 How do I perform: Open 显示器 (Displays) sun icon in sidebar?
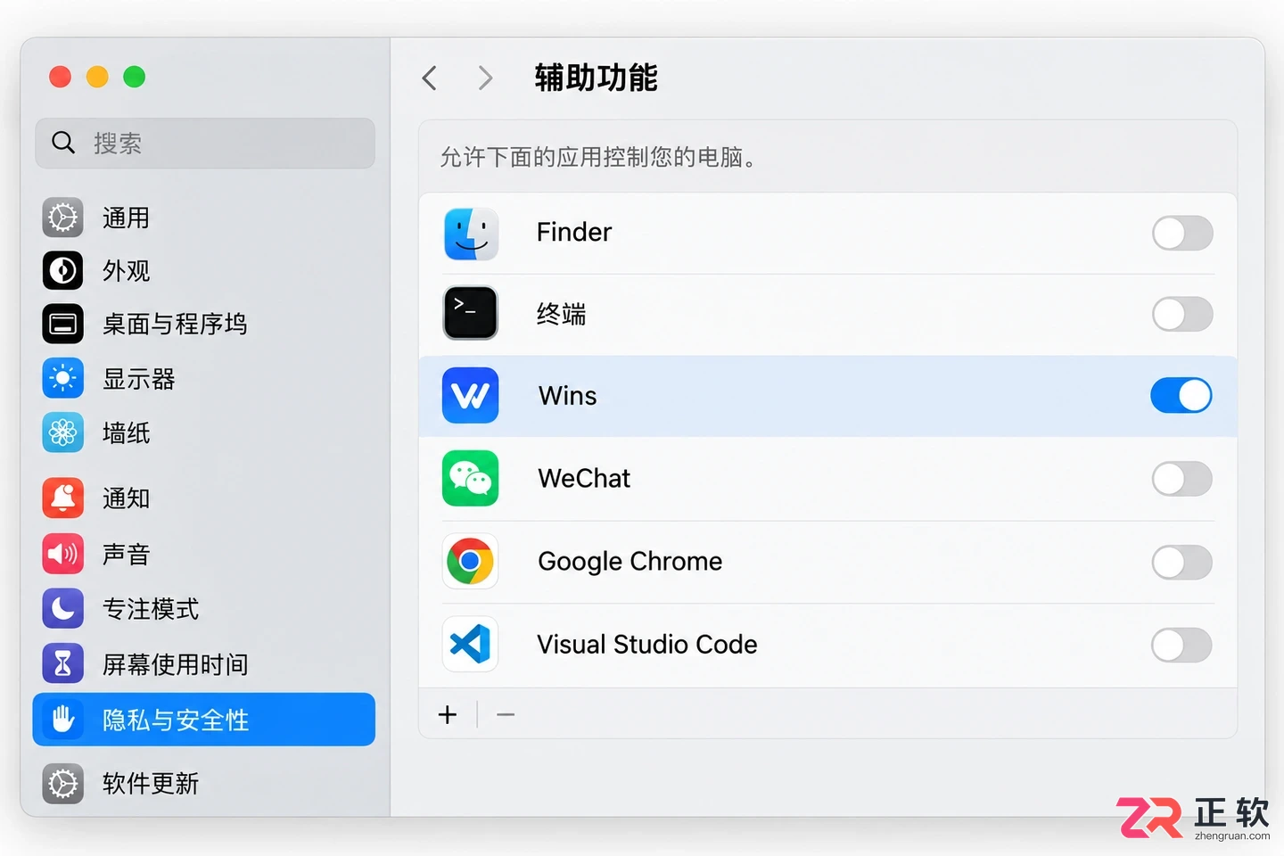tap(63, 378)
